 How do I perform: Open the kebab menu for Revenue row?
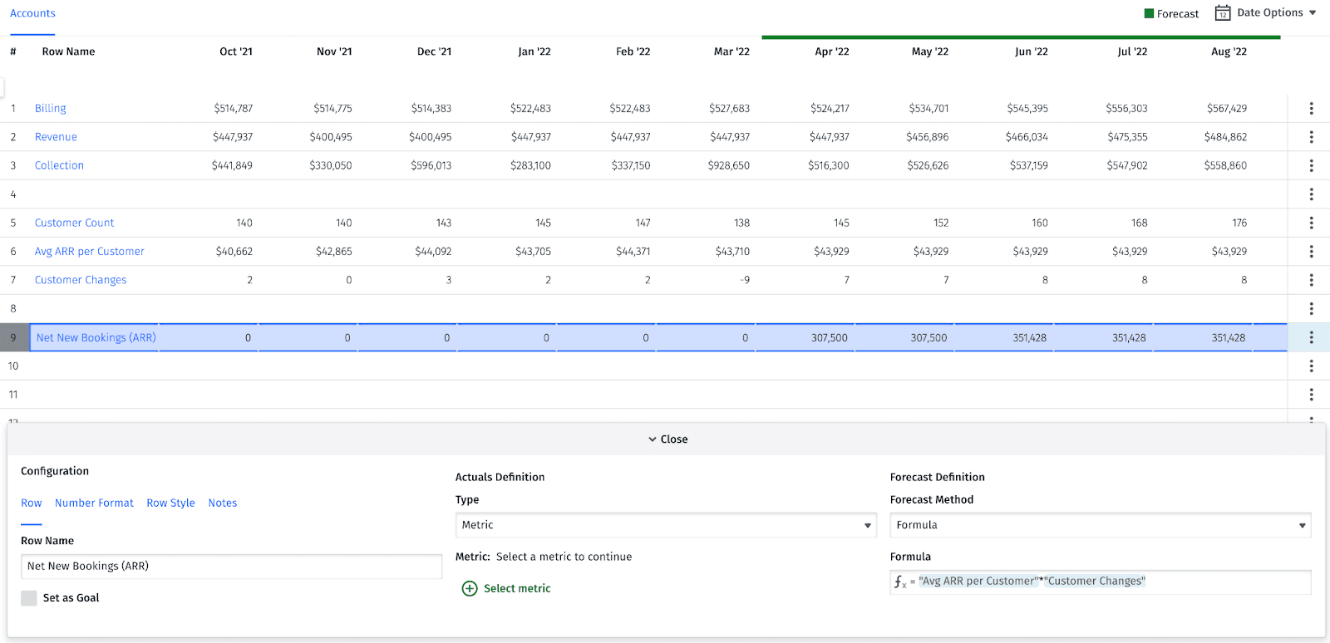(x=1311, y=137)
